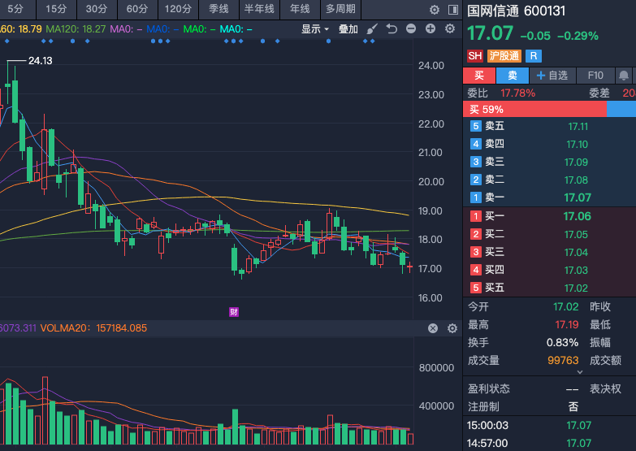Switch to 季线 quarterly chart
This screenshot has width=636, height=451.
(x=218, y=9)
